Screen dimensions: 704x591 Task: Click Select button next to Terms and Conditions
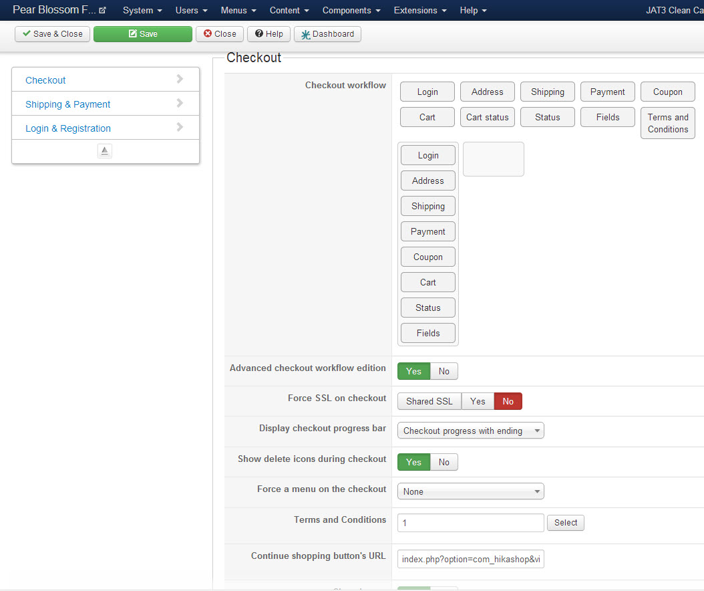566,523
